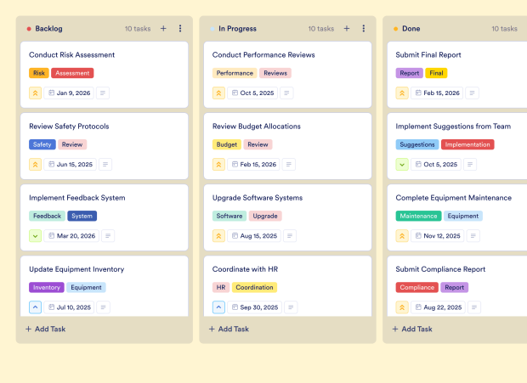Click description icon on Submit Final Report card
The height and width of the screenshot is (383, 527).
(x=472, y=93)
